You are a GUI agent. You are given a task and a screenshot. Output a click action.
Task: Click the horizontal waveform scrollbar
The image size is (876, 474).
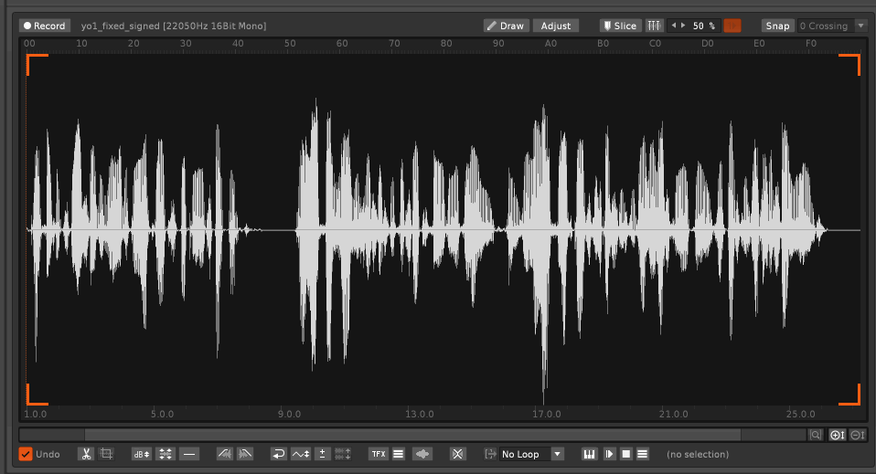411,436
